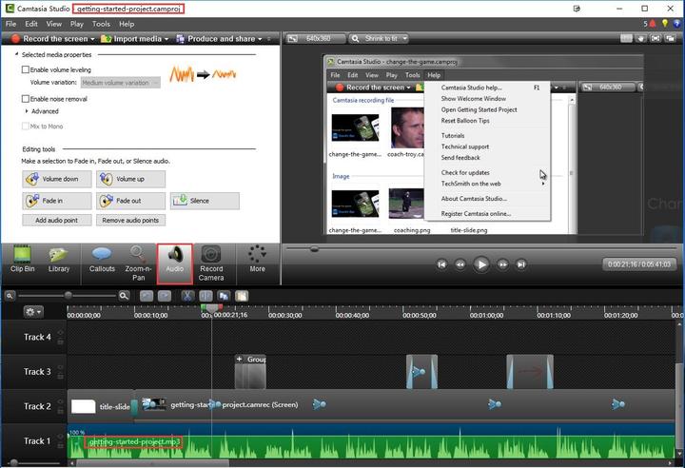This screenshot has width=685, height=468.
Task: Toggle Track 1 lock icon
Action: pyautogui.click(x=60, y=446)
